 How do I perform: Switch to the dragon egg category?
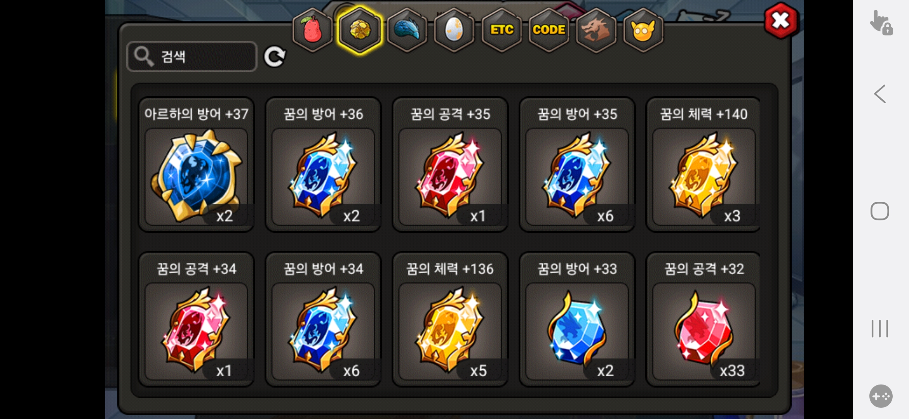(x=454, y=30)
